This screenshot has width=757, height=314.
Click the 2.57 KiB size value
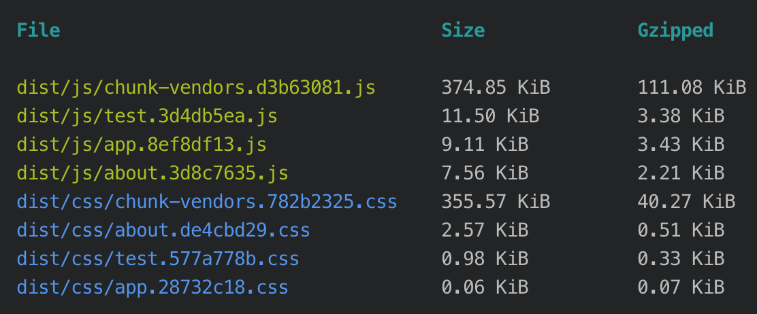(x=485, y=230)
